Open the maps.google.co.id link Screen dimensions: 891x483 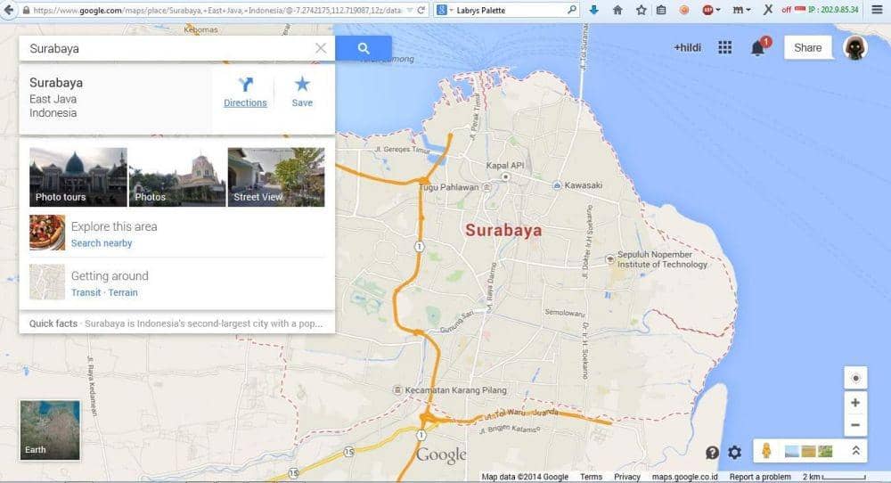point(684,477)
